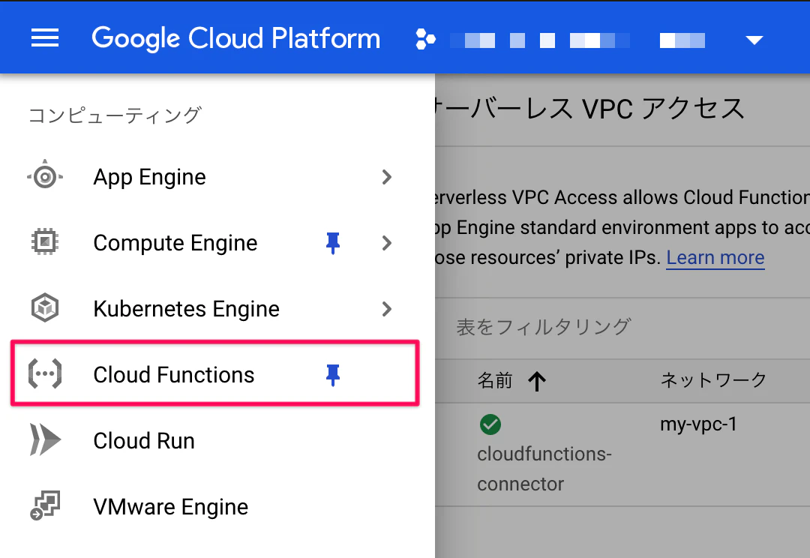Click the 表をフィルタリング filter field
This screenshot has width=810, height=558.
coord(544,327)
